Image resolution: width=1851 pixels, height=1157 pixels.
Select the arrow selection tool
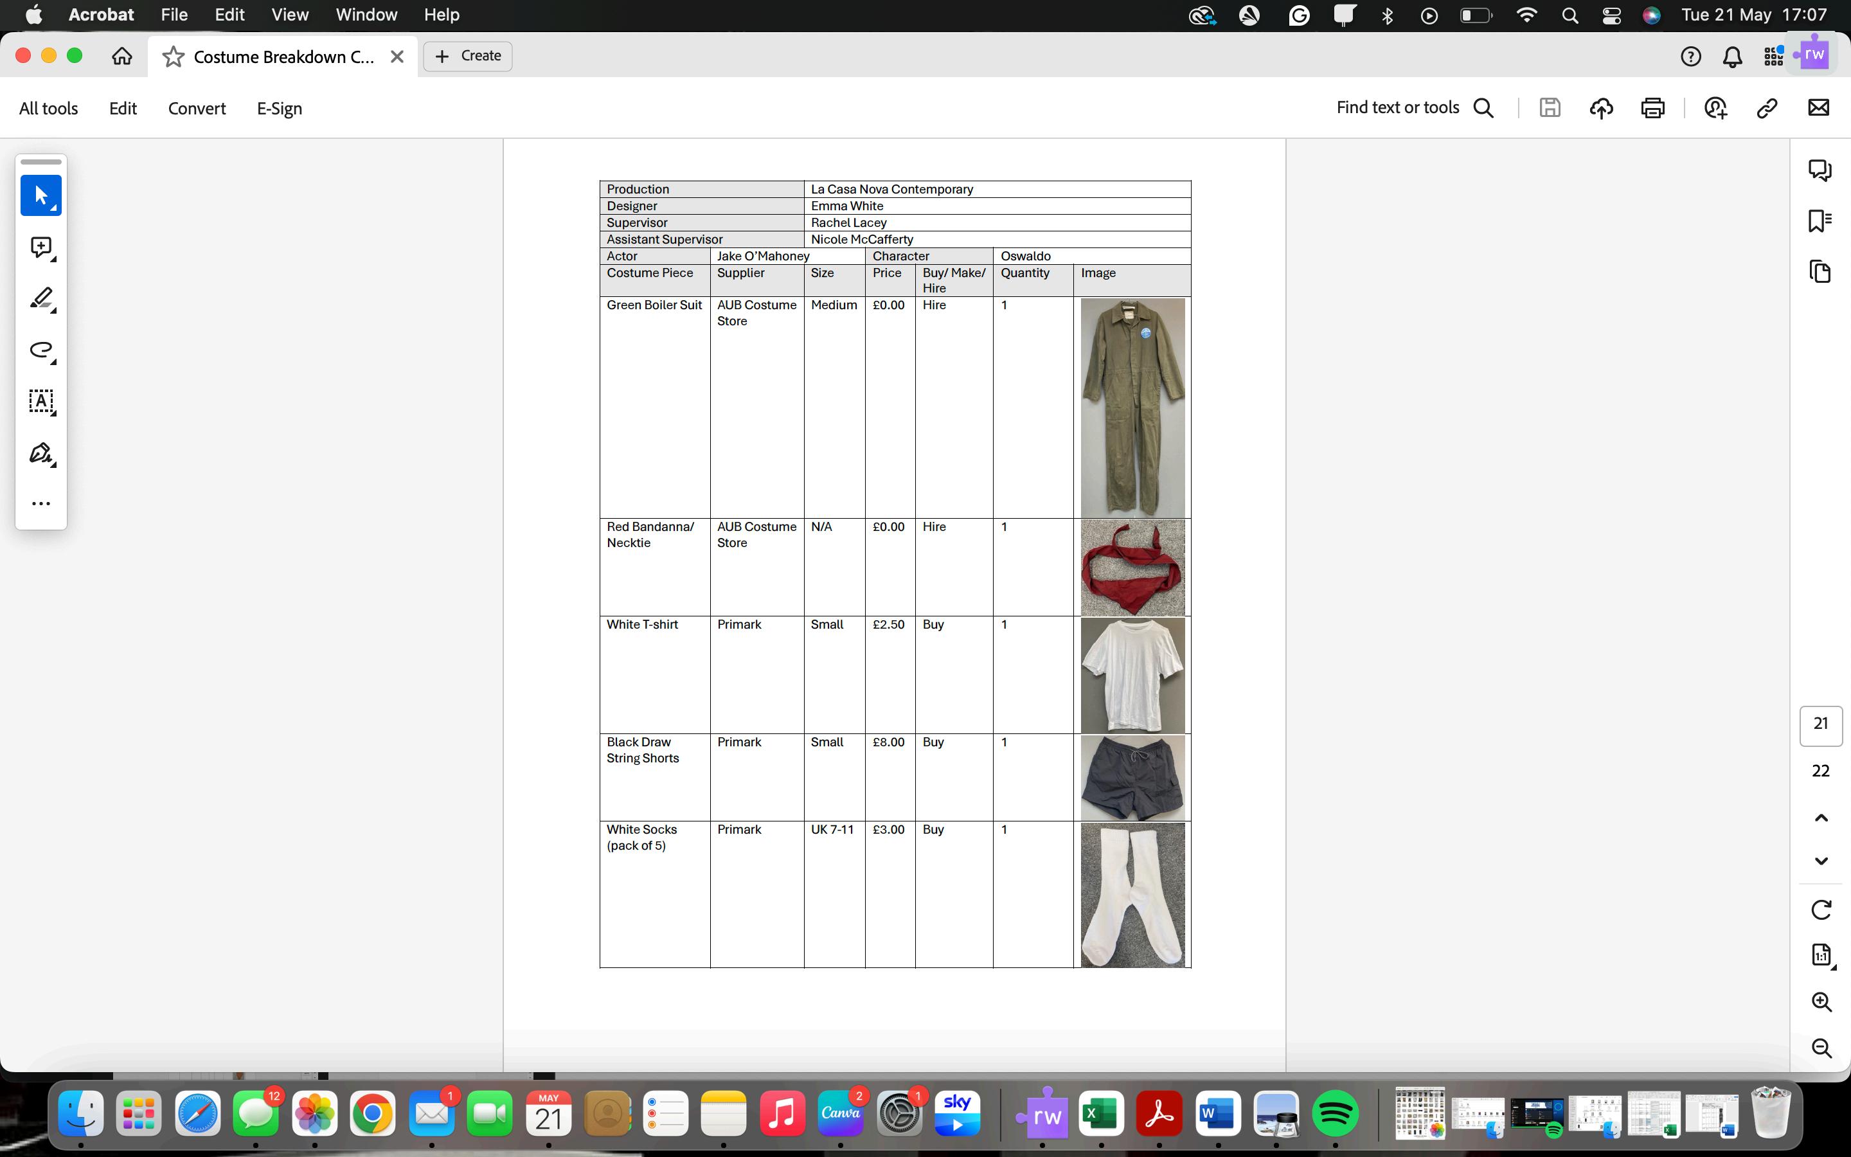pos(40,195)
